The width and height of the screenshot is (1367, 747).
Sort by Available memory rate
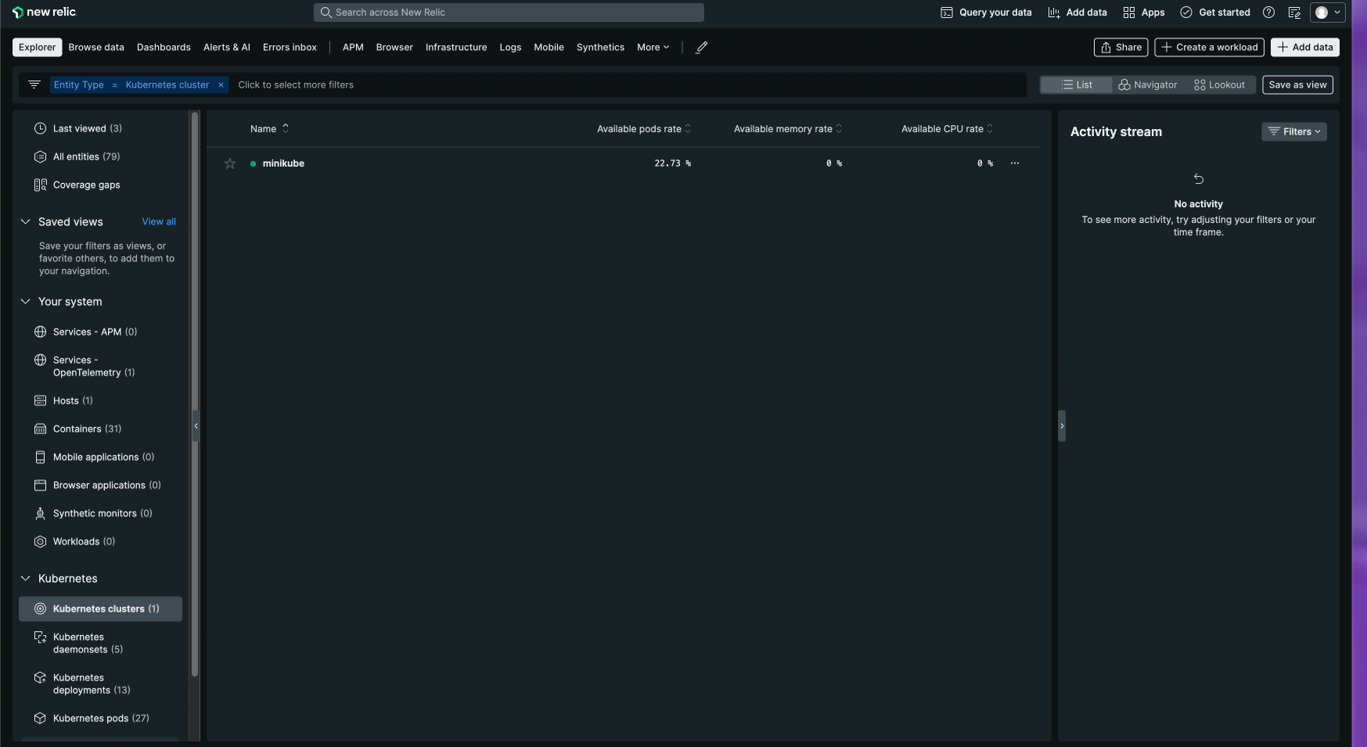[788, 128]
